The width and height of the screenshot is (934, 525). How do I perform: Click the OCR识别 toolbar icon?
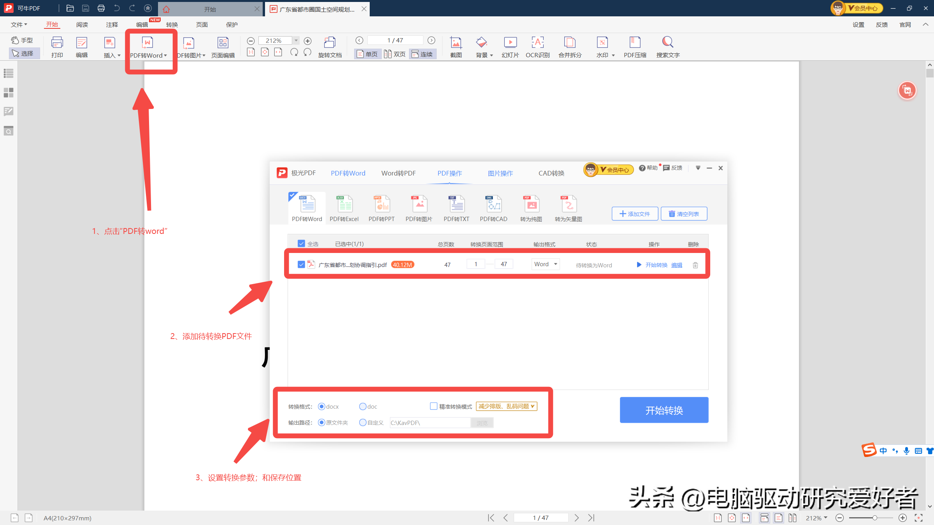[x=537, y=43]
